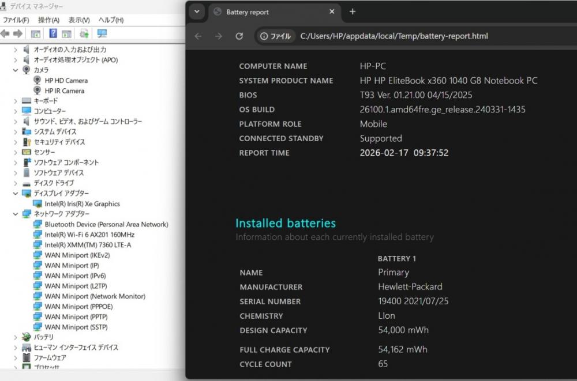Collapse the ネットワーク アダプター category
The image size is (577, 381).
(16, 214)
